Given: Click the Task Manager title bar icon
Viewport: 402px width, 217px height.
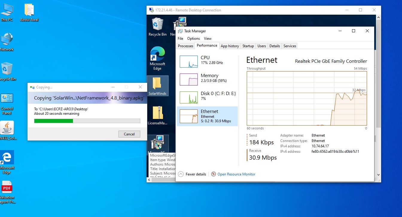Looking at the screenshot, I should pos(180,31).
